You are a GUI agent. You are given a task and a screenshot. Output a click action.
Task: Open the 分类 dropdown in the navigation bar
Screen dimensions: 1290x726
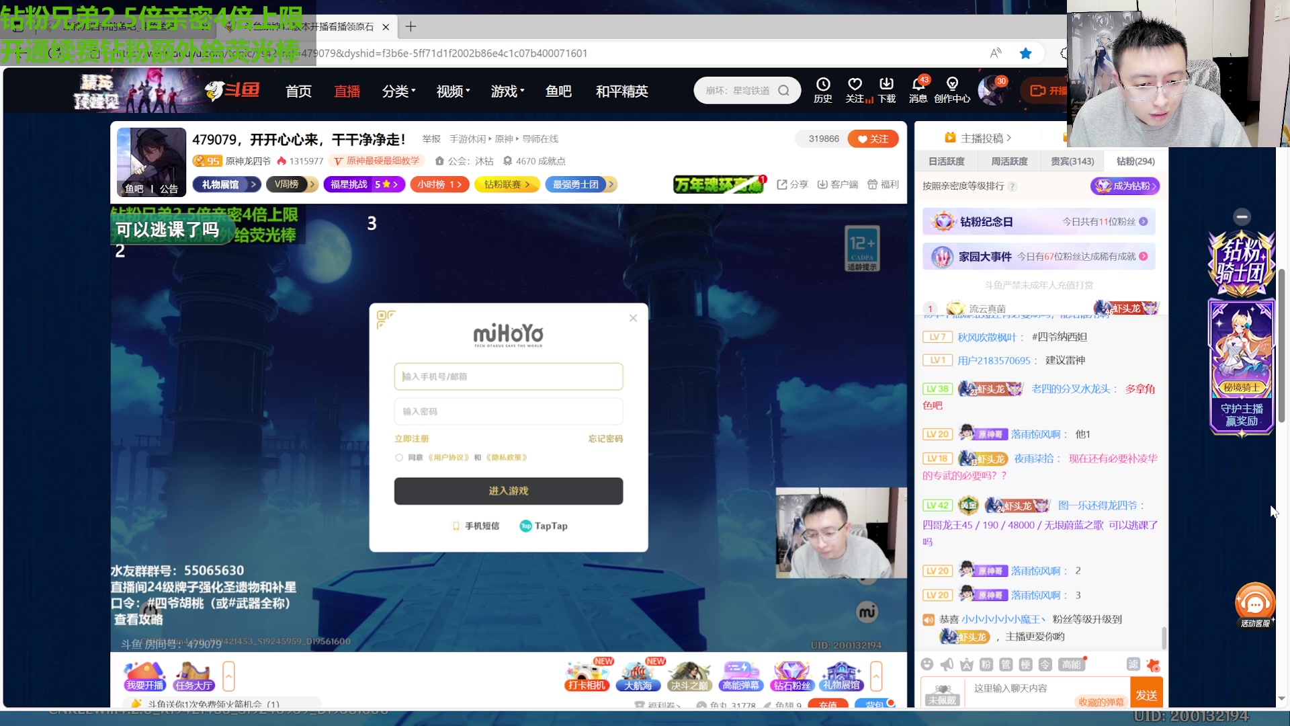[398, 91]
